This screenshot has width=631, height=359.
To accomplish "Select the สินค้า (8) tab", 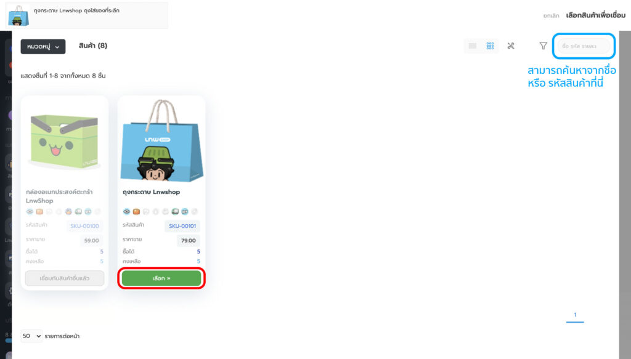I will tap(93, 46).
